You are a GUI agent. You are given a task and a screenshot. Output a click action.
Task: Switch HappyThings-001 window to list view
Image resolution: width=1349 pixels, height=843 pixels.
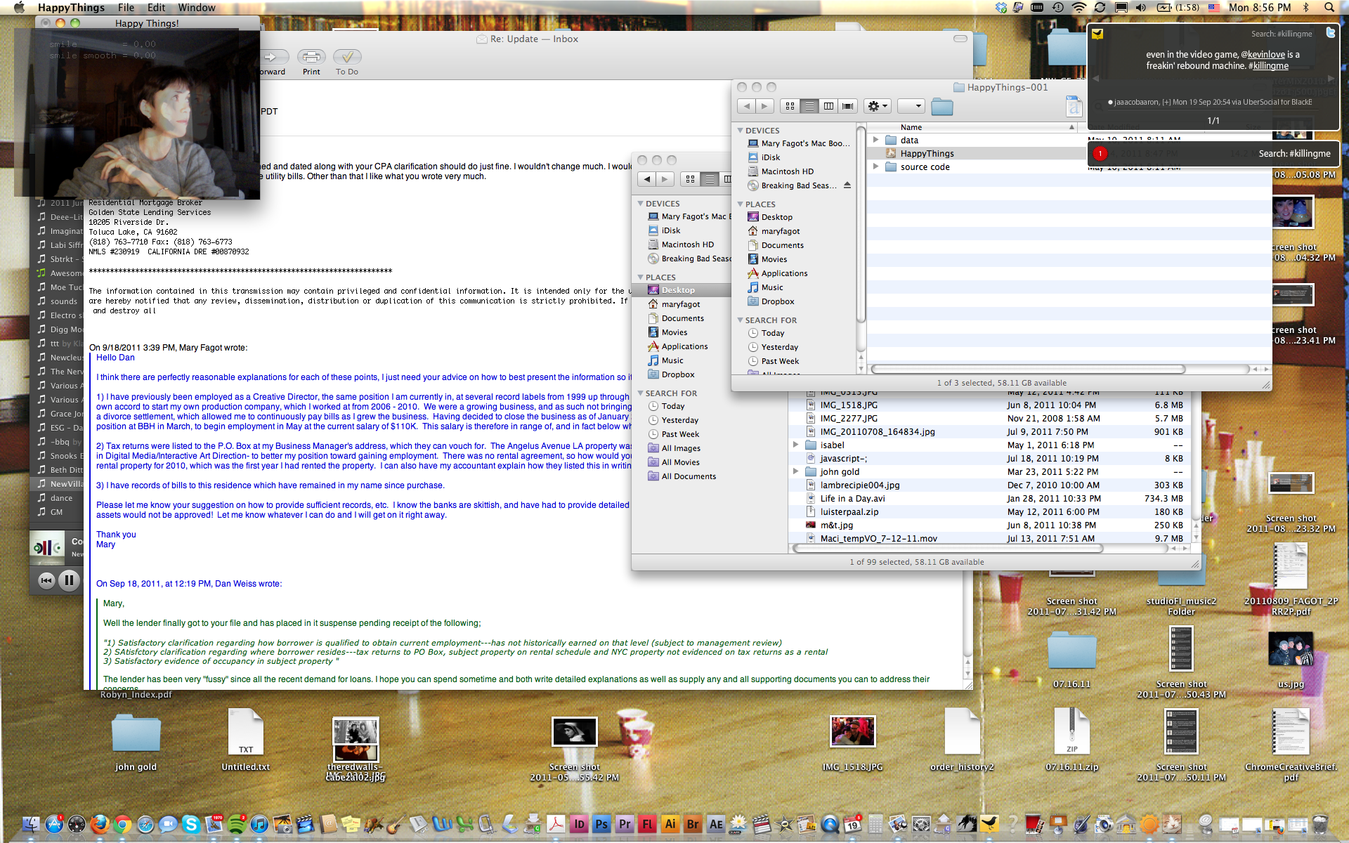pyautogui.click(x=809, y=106)
